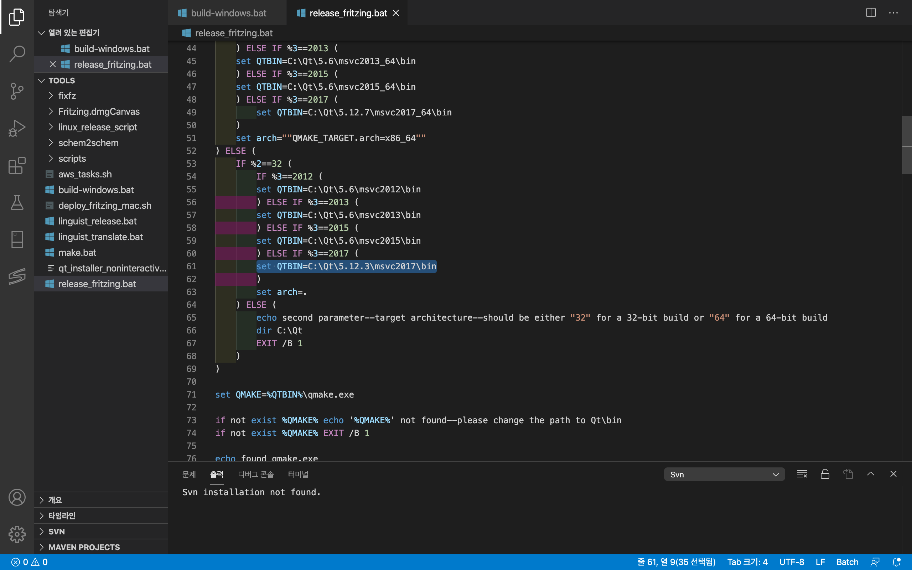Toggle maximize panel size chevron

(x=871, y=474)
